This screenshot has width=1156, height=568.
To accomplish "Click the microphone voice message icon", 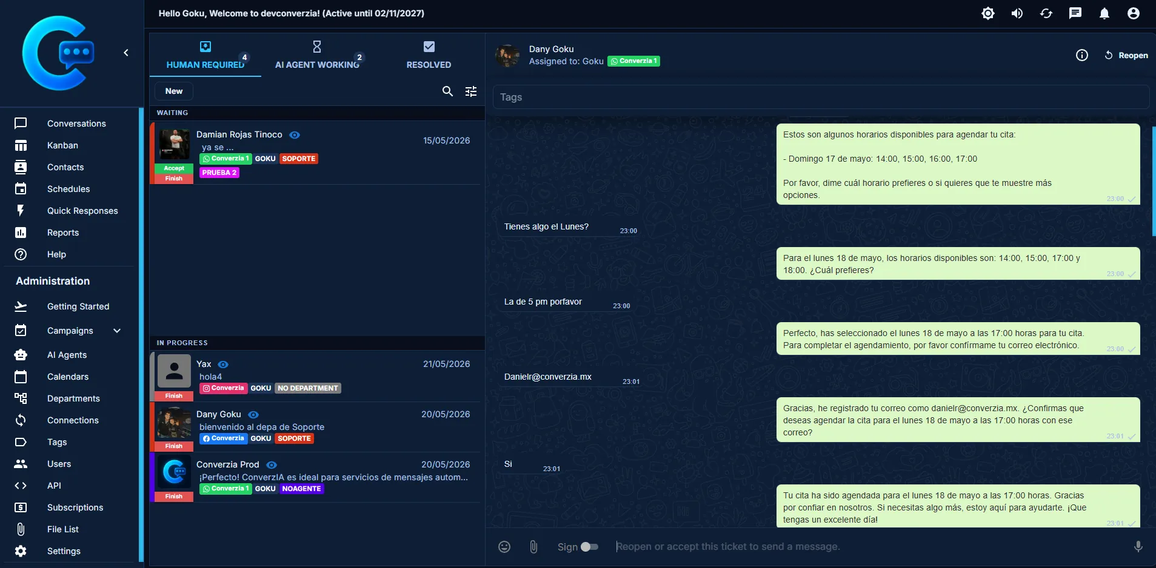I will coord(1138,547).
